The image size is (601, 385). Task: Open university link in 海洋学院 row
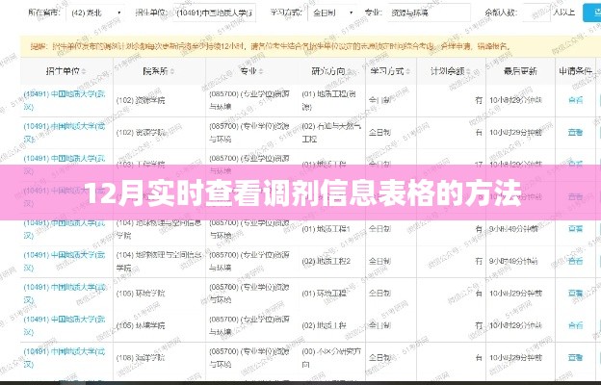(x=65, y=357)
